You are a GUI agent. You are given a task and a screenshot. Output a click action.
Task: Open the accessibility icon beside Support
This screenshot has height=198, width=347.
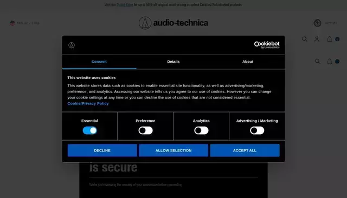click(317, 23)
